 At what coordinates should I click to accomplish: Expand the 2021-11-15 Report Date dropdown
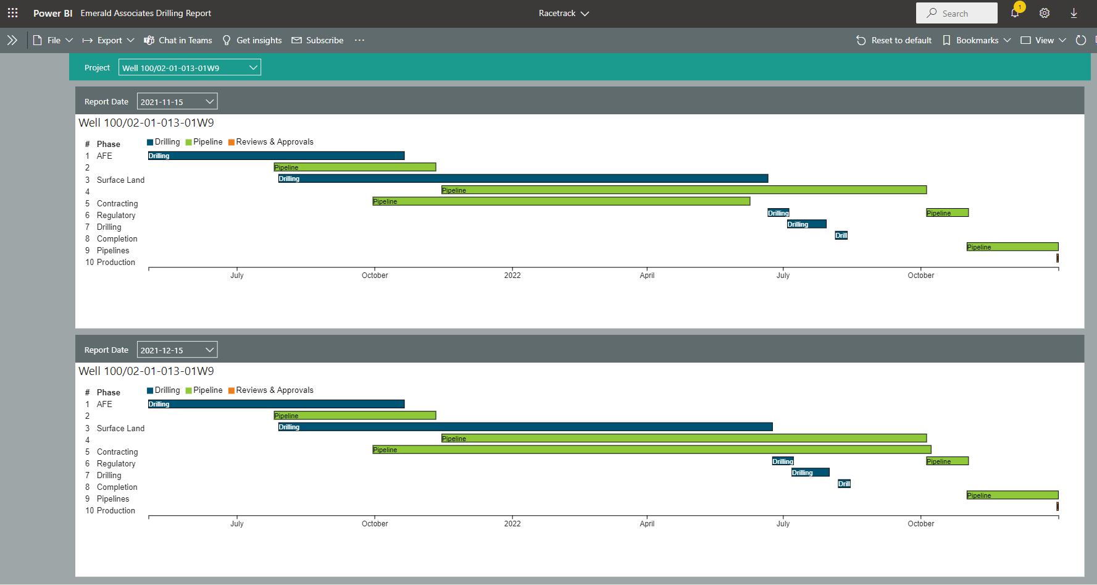pyautogui.click(x=177, y=101)
